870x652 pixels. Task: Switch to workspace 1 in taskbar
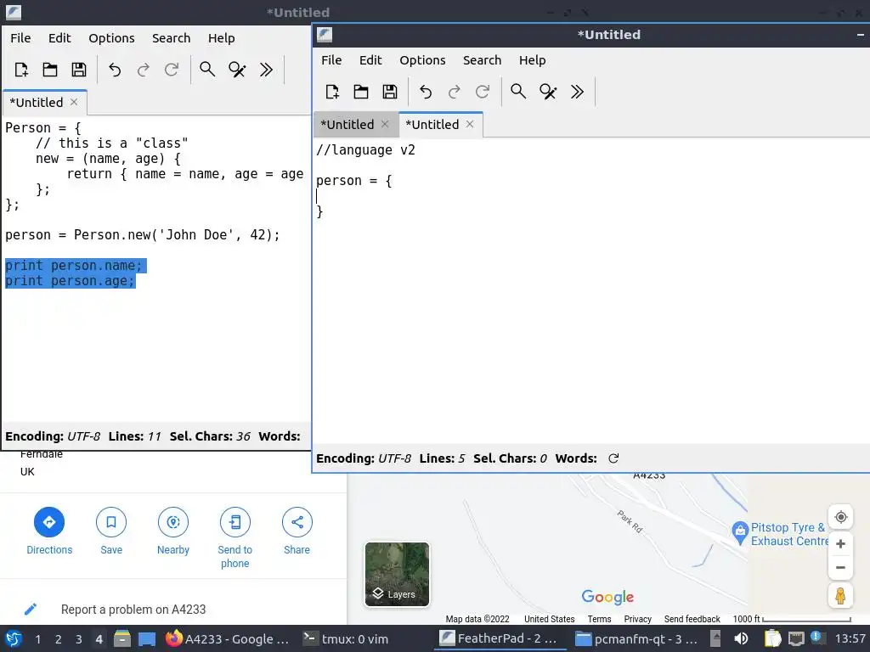tap(37, 639)
